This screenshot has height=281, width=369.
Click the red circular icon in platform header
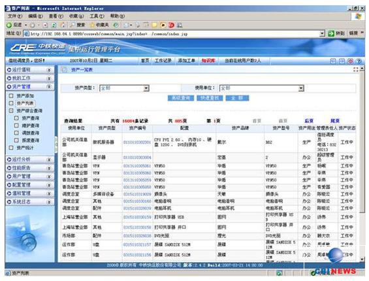[350, 61]
